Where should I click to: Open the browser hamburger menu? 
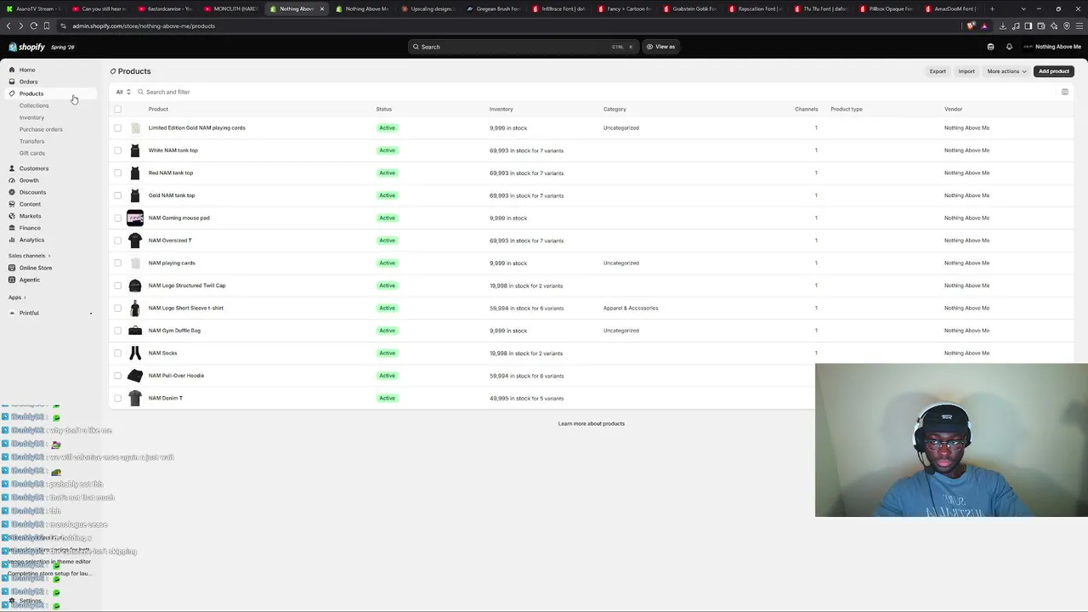pos(1079,25)
